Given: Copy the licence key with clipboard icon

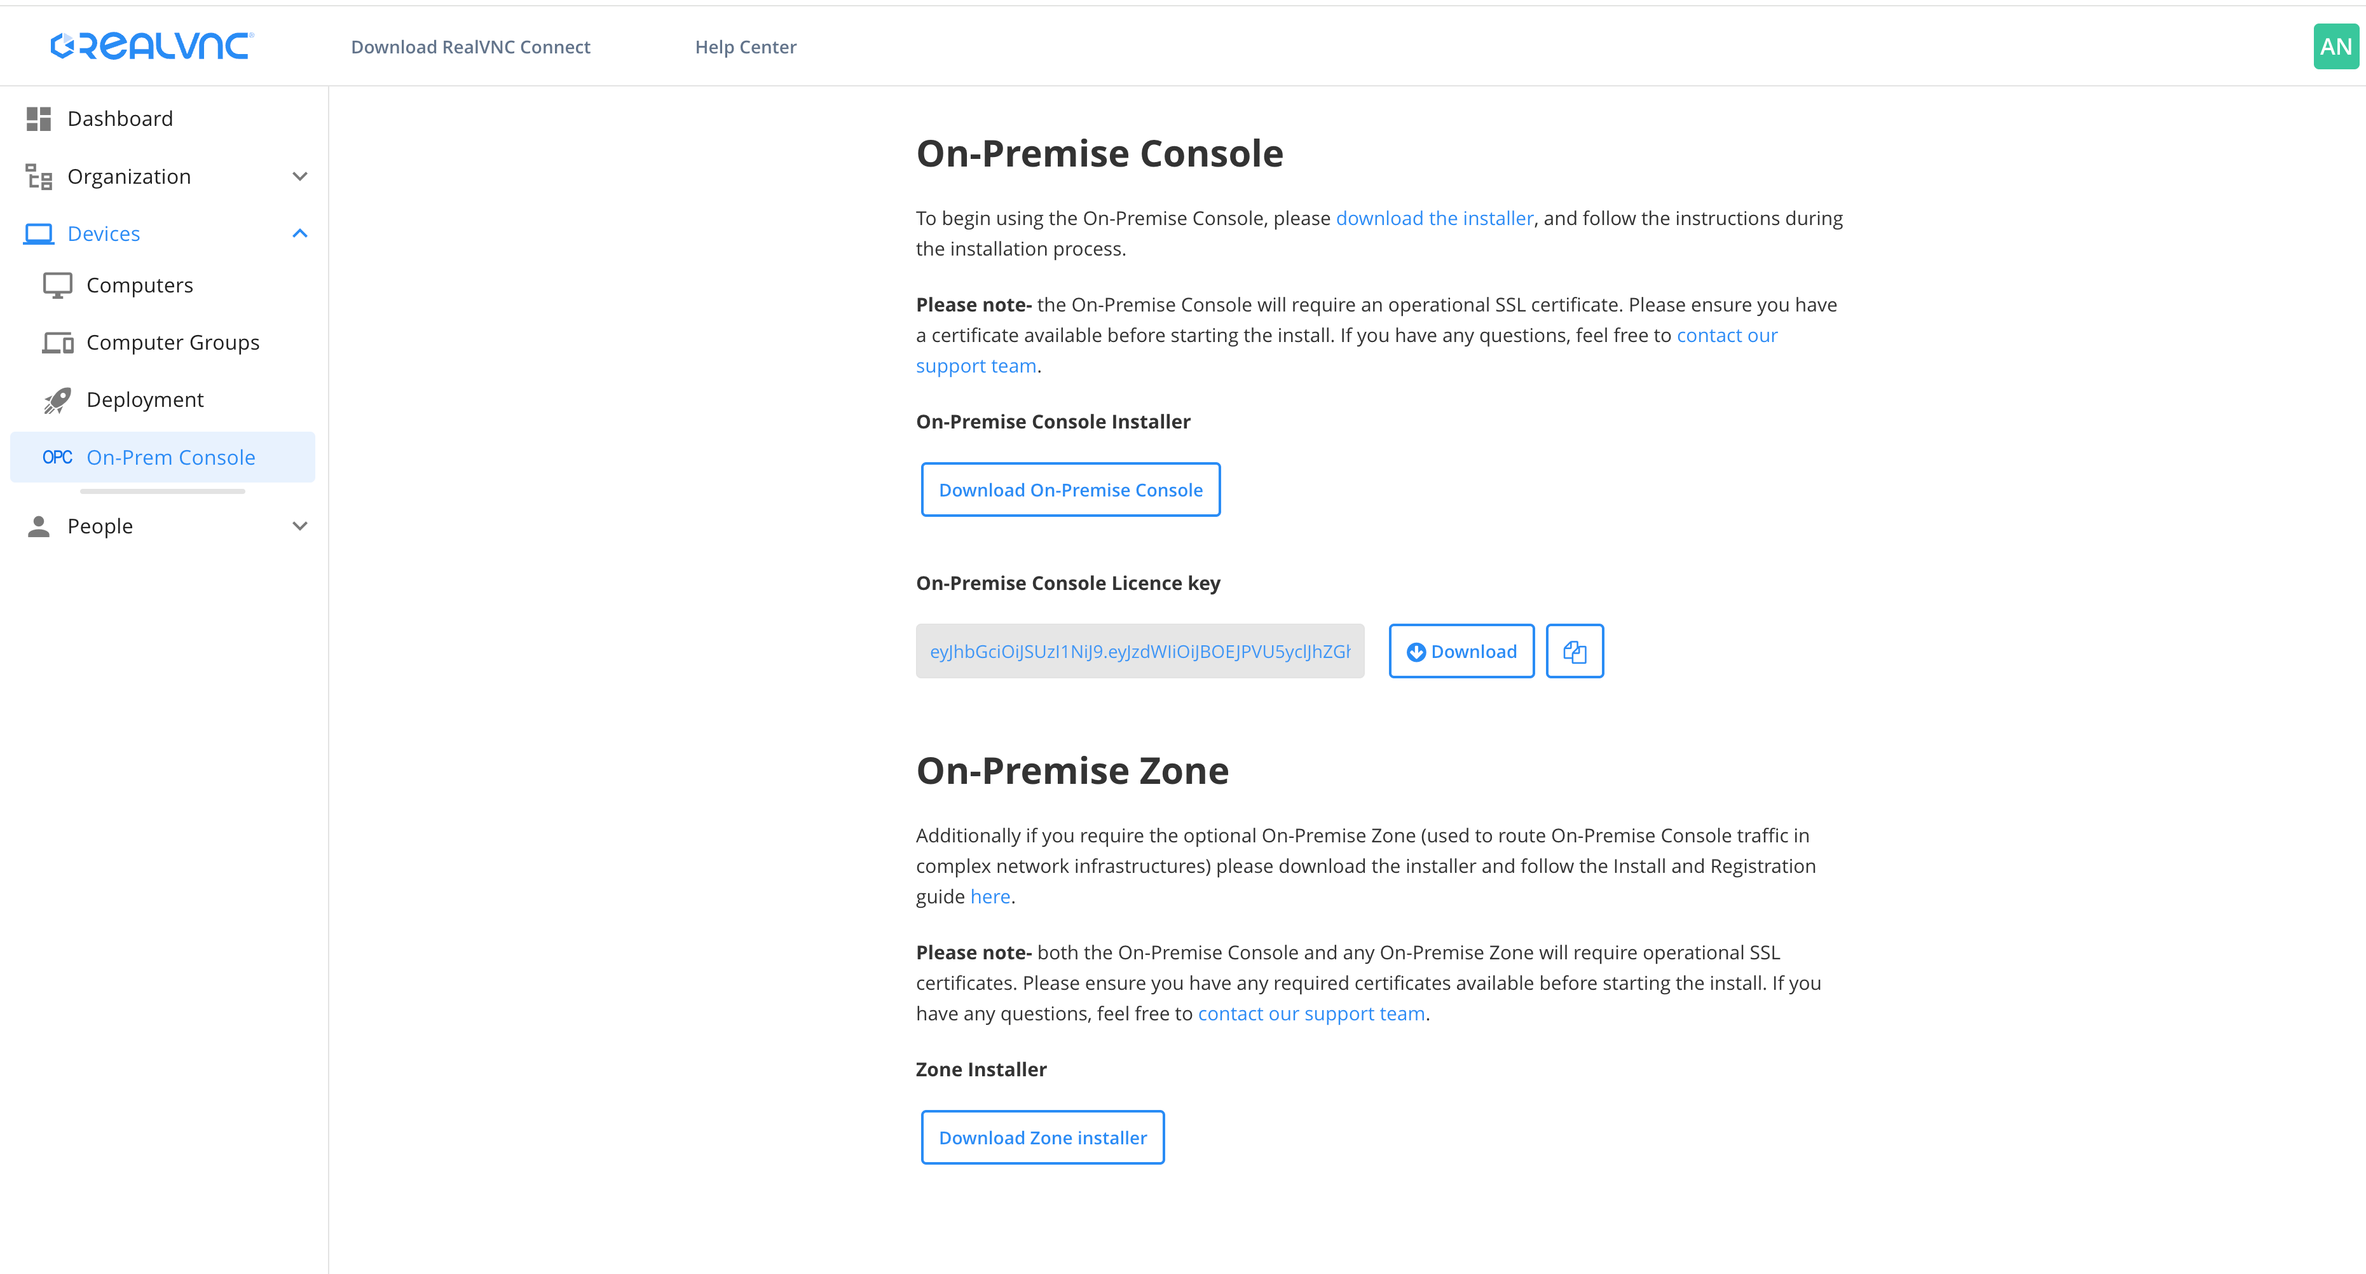Looking at the screenshot, I should pyautogui.click(x=1575, y=651).
